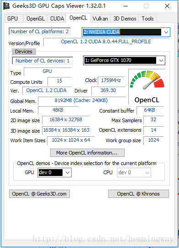Open the Vulkan tab
This screenshot has height=248, width=179.
pos(100,19)
